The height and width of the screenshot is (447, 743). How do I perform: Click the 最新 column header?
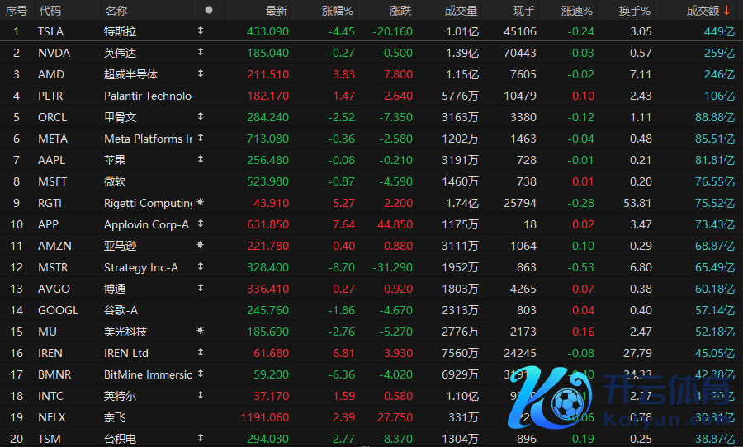(x=277, y=11)
